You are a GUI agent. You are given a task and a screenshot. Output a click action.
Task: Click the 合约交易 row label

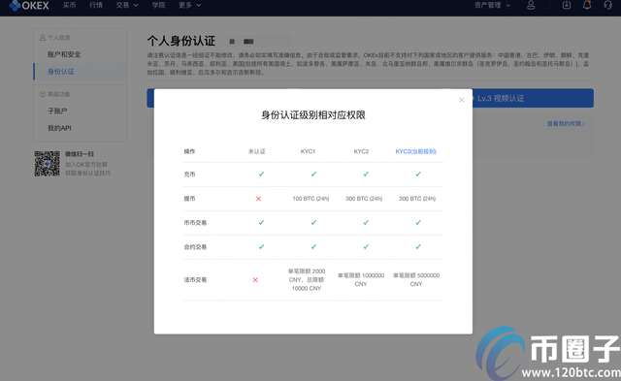tap(195, 247)
